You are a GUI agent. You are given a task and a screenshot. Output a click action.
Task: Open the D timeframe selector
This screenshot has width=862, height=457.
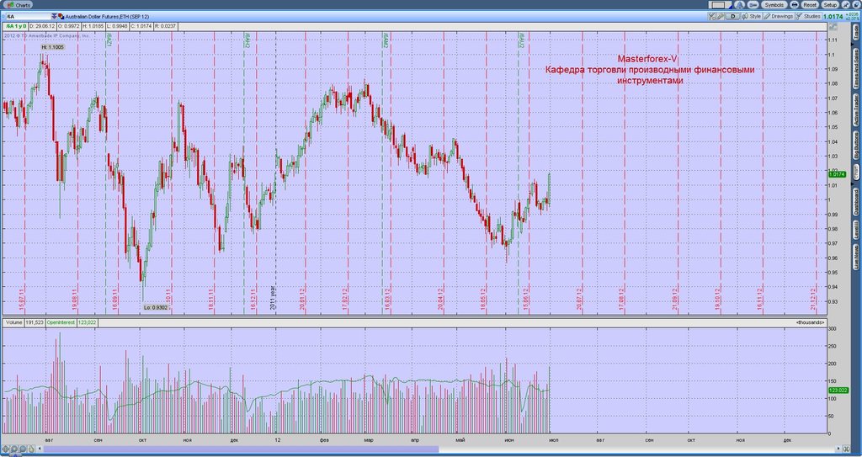(x=733, y=17)
